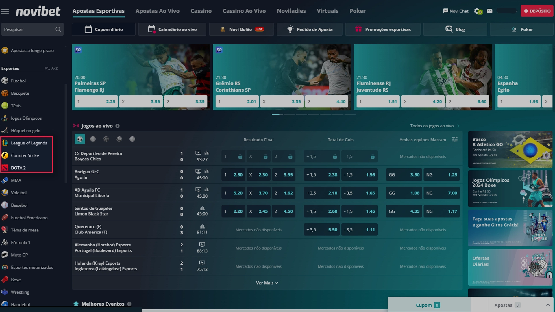
Task: Open Cupom diário button
Action: (103, 29)
